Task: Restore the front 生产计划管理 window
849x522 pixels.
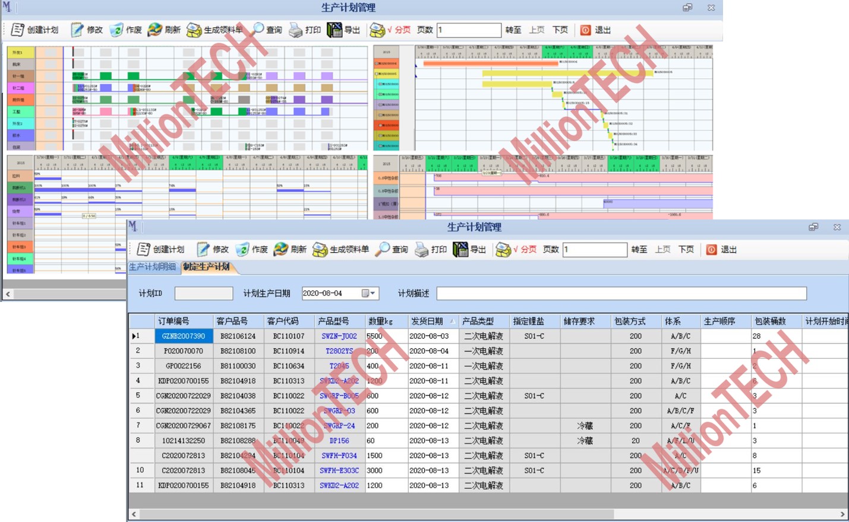Action: pyautogui.click(x=813, y=227)
